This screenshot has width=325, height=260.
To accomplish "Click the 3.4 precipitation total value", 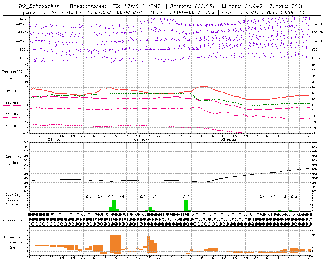I will click(x=186, y=197).
